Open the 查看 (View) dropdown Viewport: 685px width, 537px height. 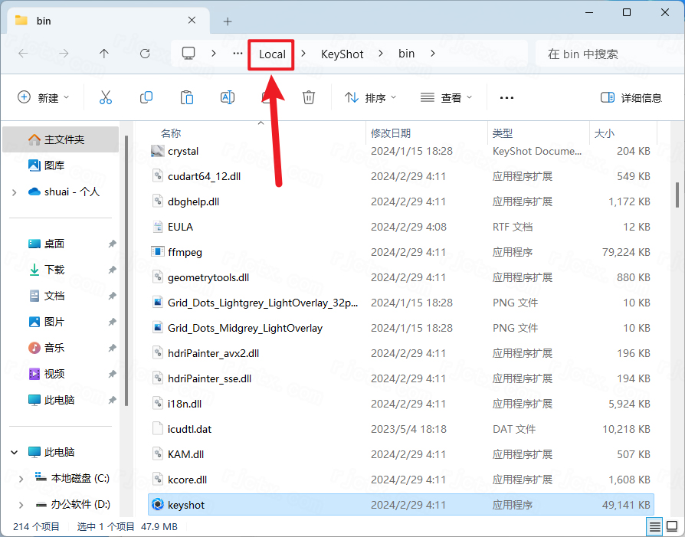pyautogui.click(x=446, y=97)
